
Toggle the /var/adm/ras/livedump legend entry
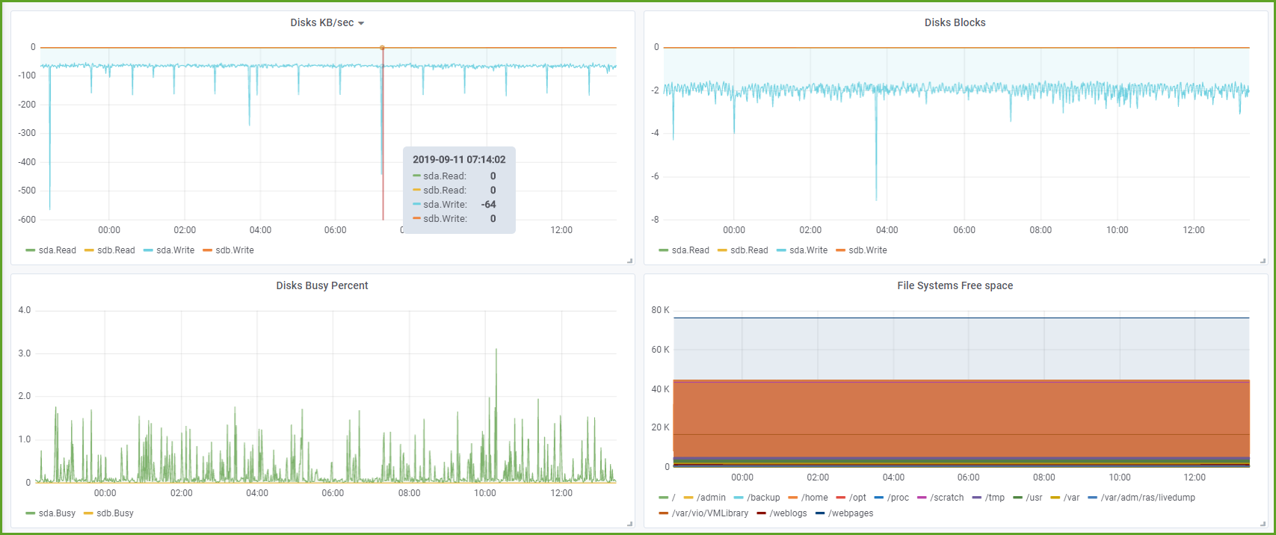coord(1141,498)
